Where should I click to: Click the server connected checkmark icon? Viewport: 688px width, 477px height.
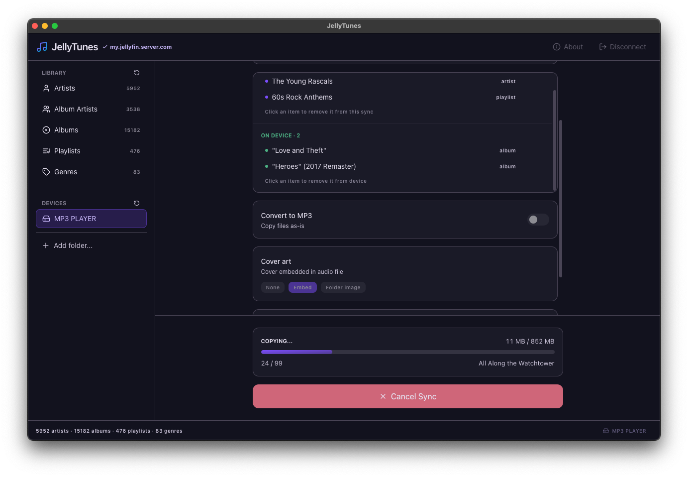click(105, 47)
